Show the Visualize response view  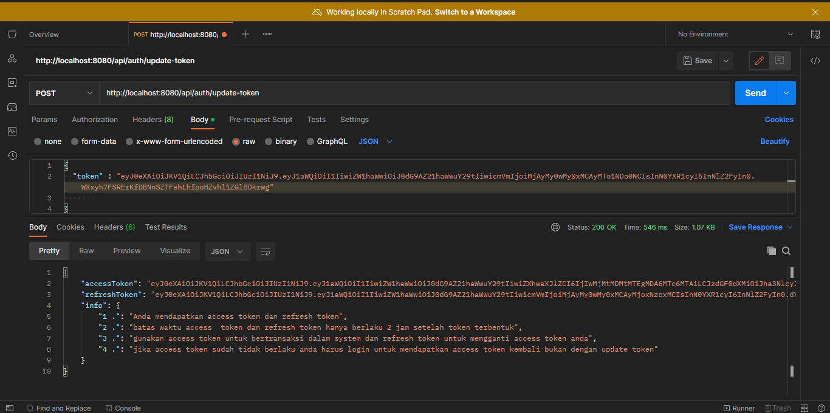click(x=175, y=251)
